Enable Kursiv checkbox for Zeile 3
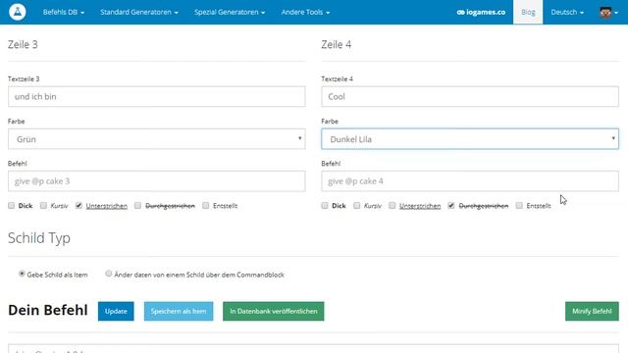The height and width of the screenshot is (353, 628). point(43,205)
